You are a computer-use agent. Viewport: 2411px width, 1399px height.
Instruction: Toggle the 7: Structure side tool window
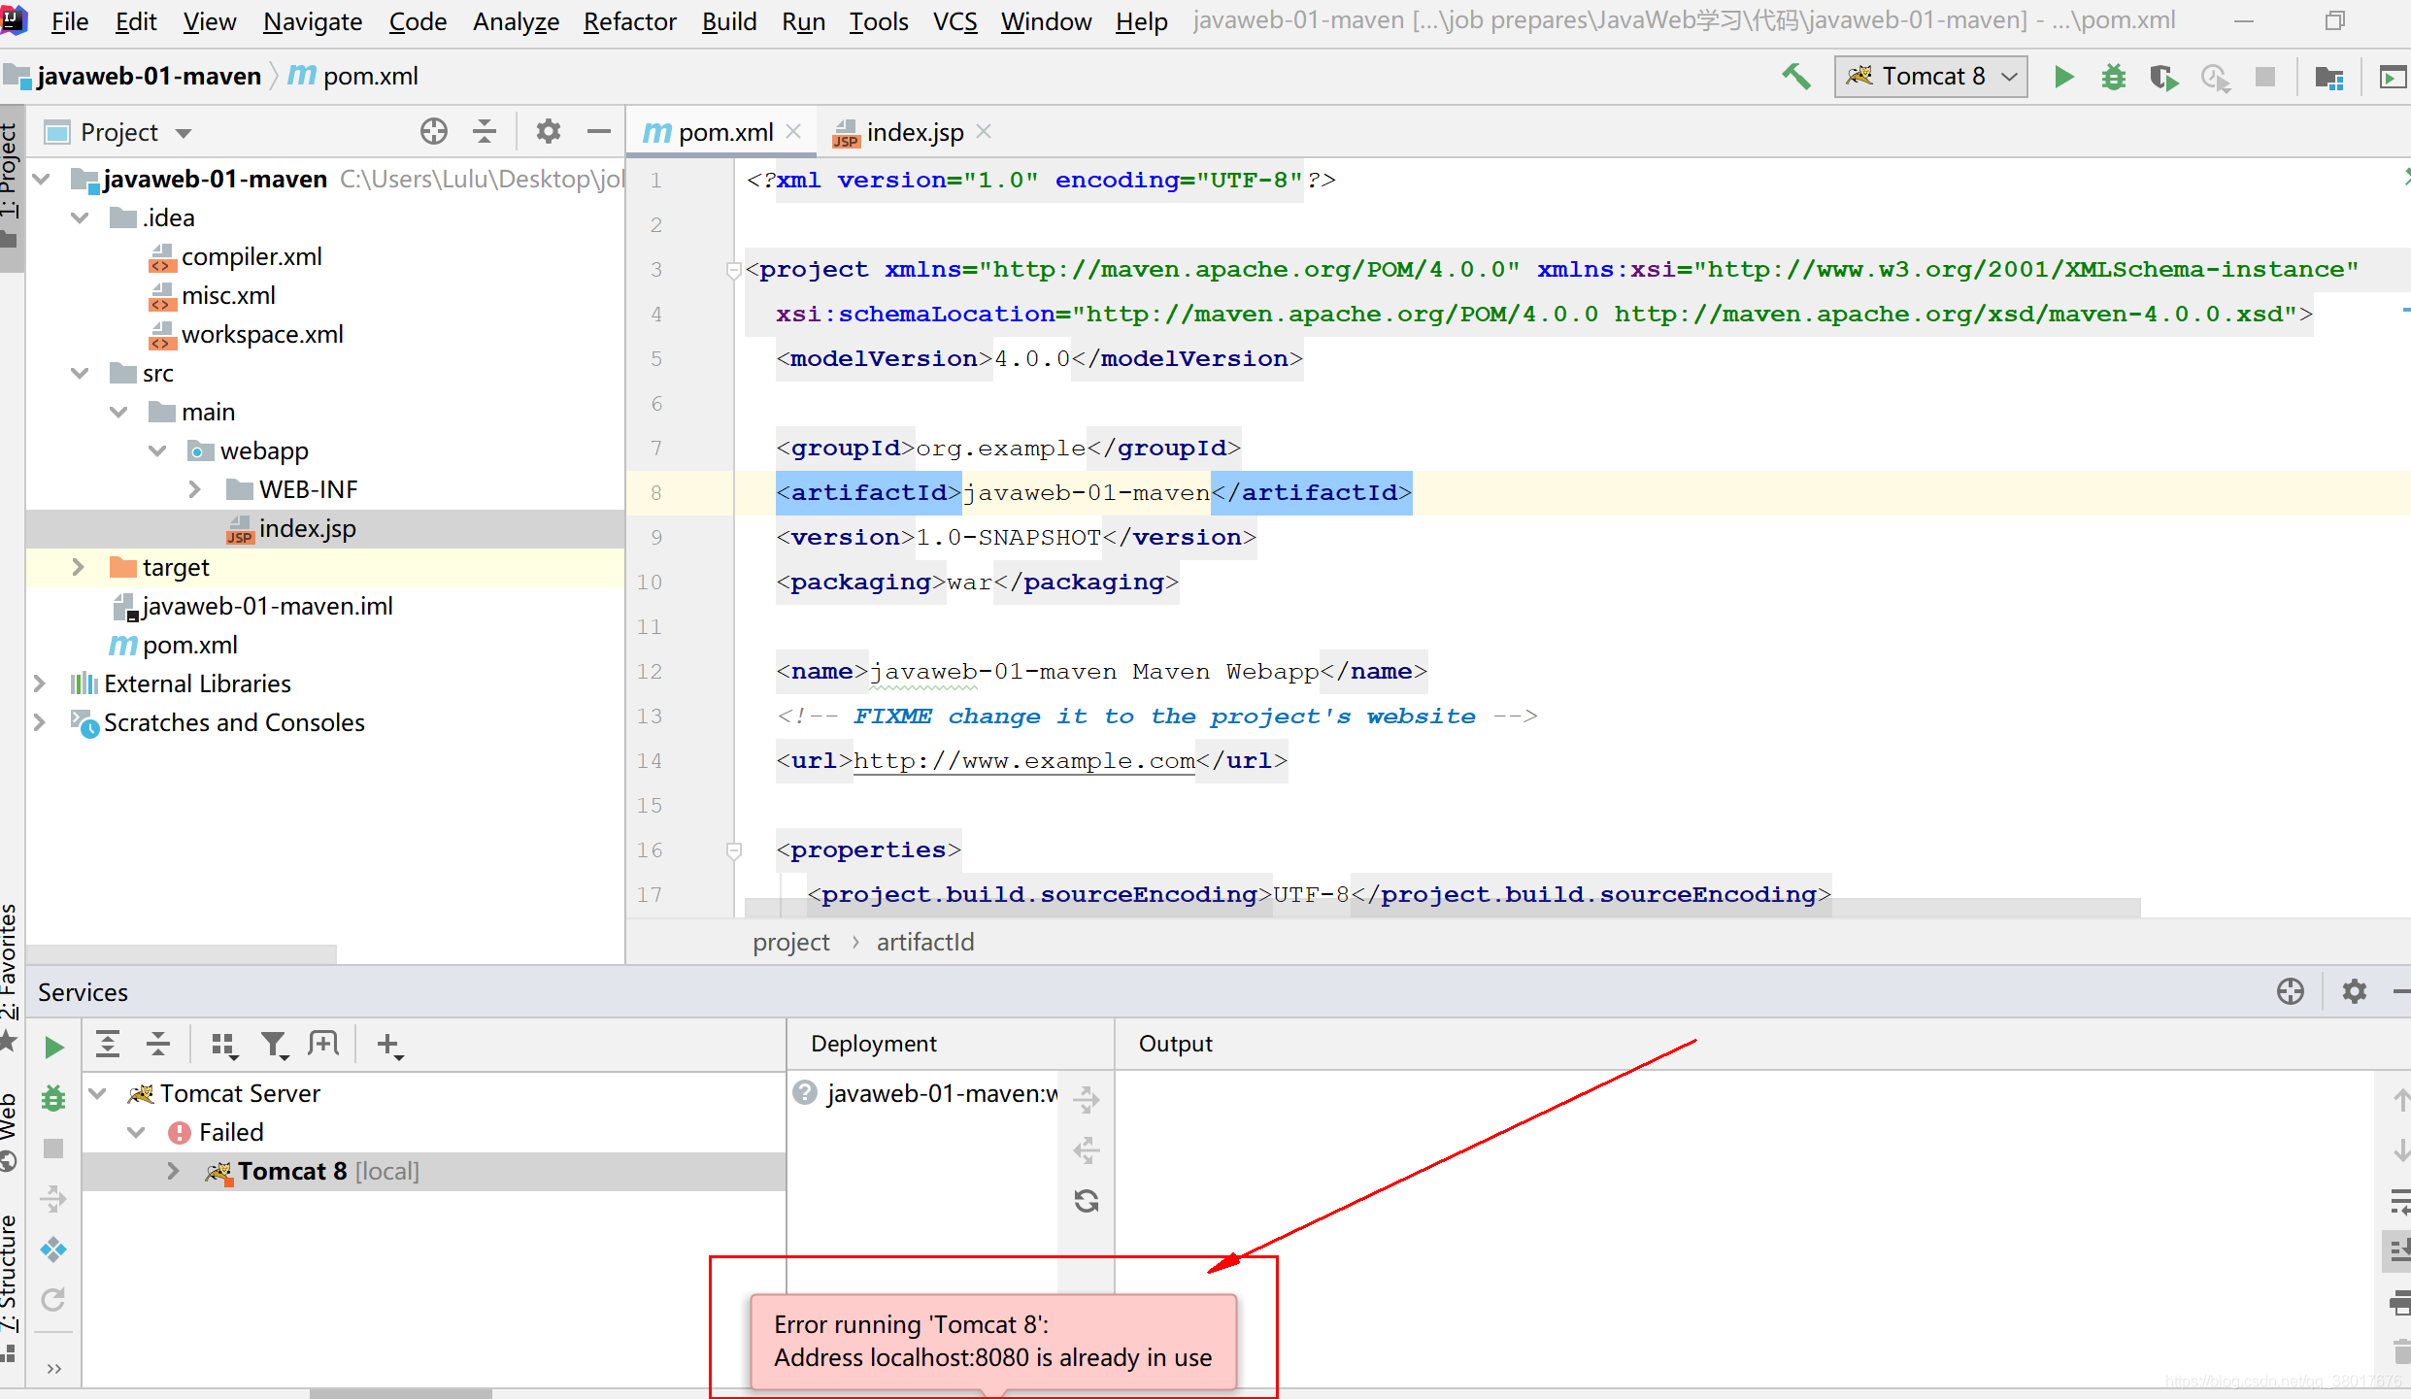pos(10,1272)
